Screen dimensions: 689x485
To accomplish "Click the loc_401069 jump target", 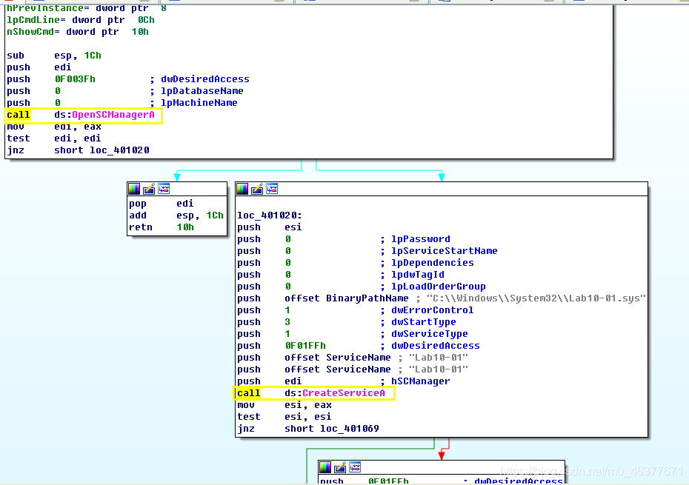I will pos(350,428).
